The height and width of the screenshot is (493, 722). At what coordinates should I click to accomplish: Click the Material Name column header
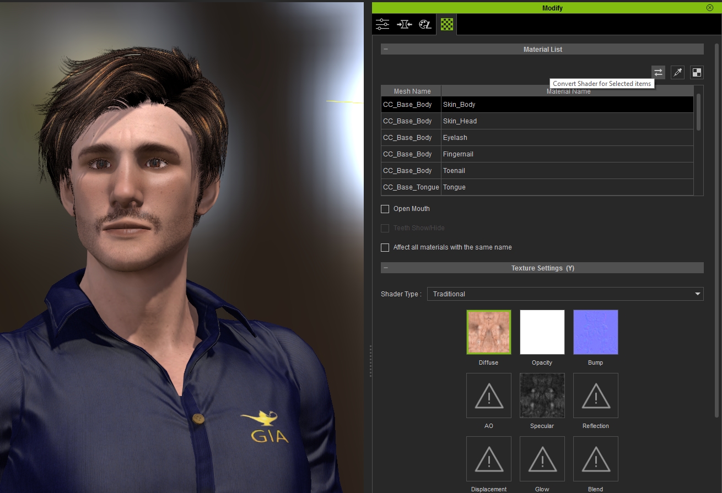click(x=568, y=91)
